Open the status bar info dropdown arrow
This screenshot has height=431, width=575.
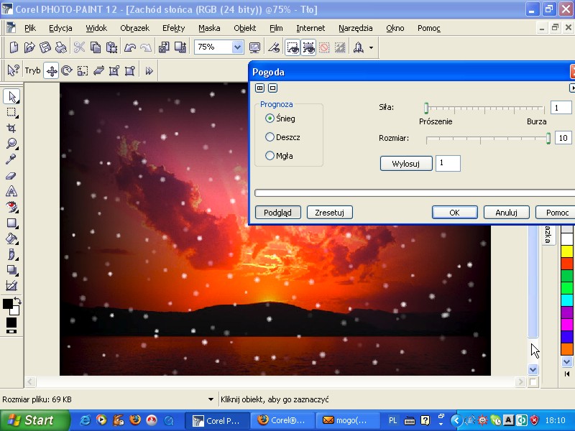coord(211,399)
